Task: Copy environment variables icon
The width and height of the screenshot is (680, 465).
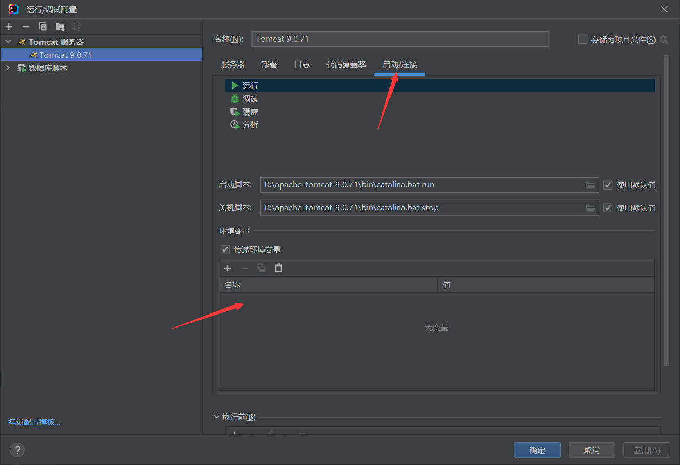Action: click(261, 268)
